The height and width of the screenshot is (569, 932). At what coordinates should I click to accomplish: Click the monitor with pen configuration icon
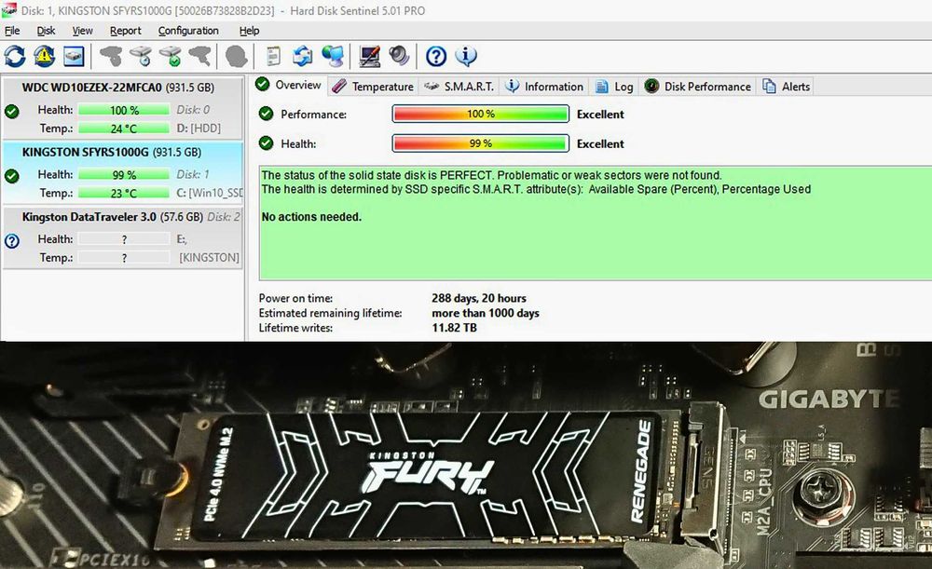[x=369, y=57]
